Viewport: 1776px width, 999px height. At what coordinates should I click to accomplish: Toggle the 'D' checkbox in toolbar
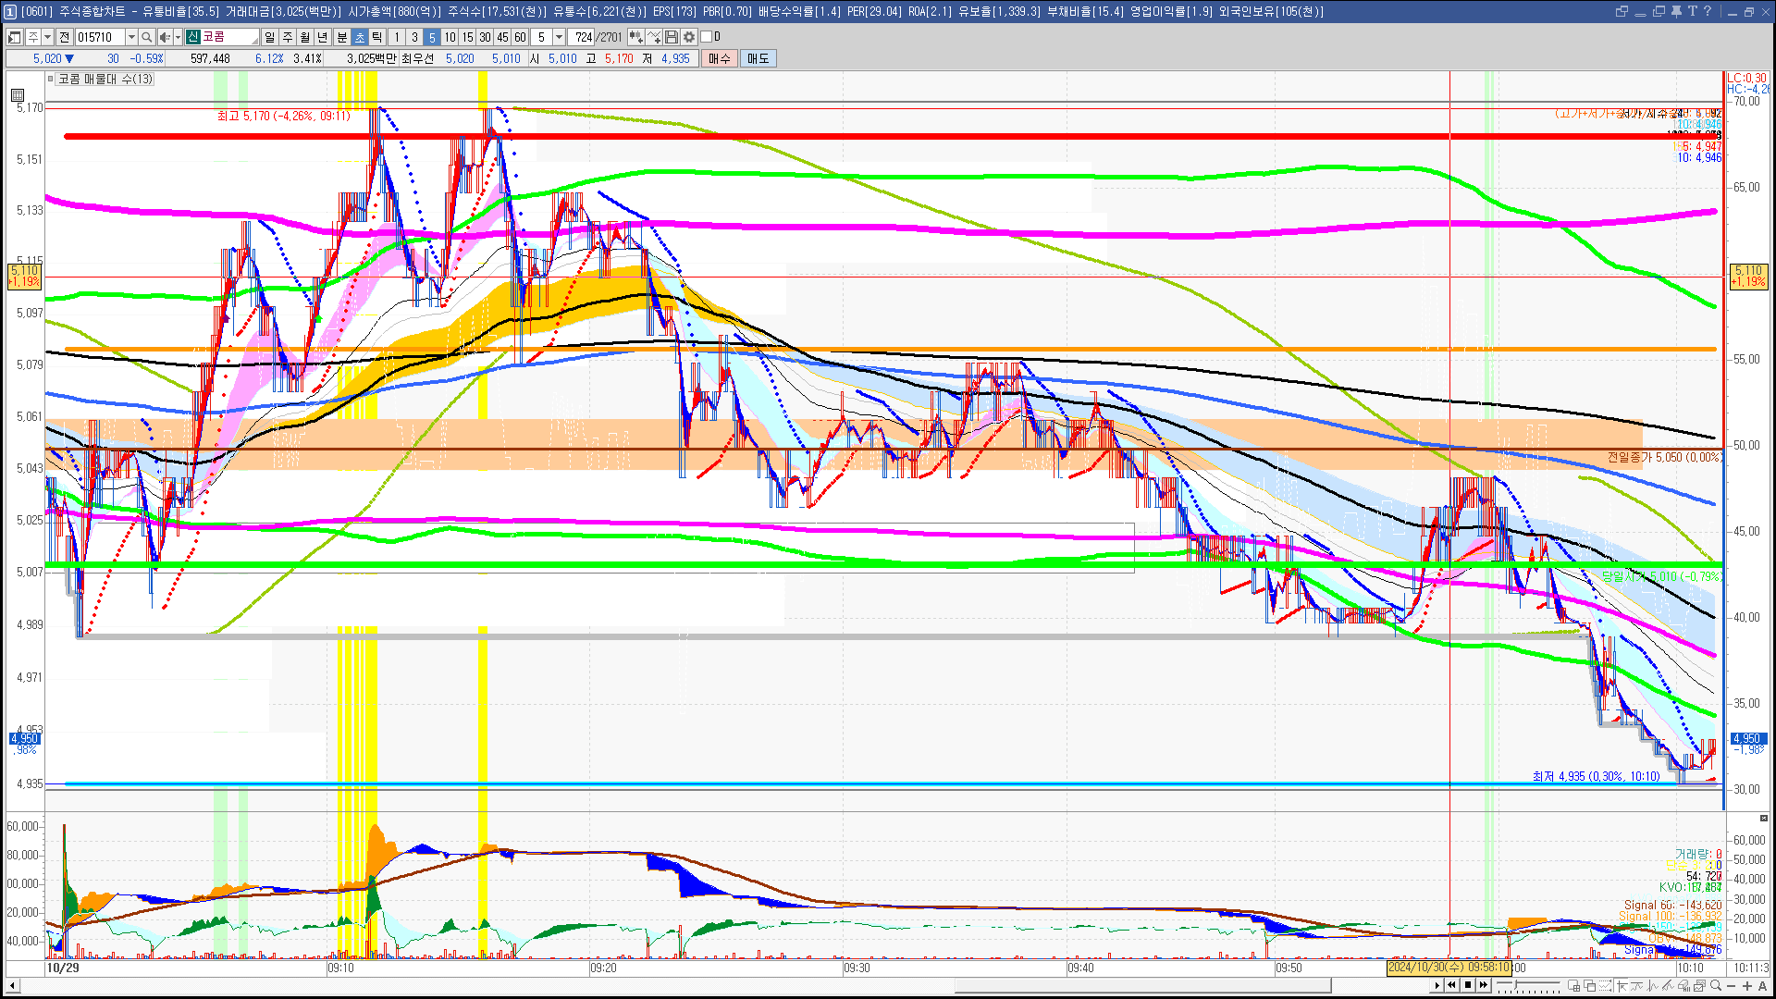[707, 37]
